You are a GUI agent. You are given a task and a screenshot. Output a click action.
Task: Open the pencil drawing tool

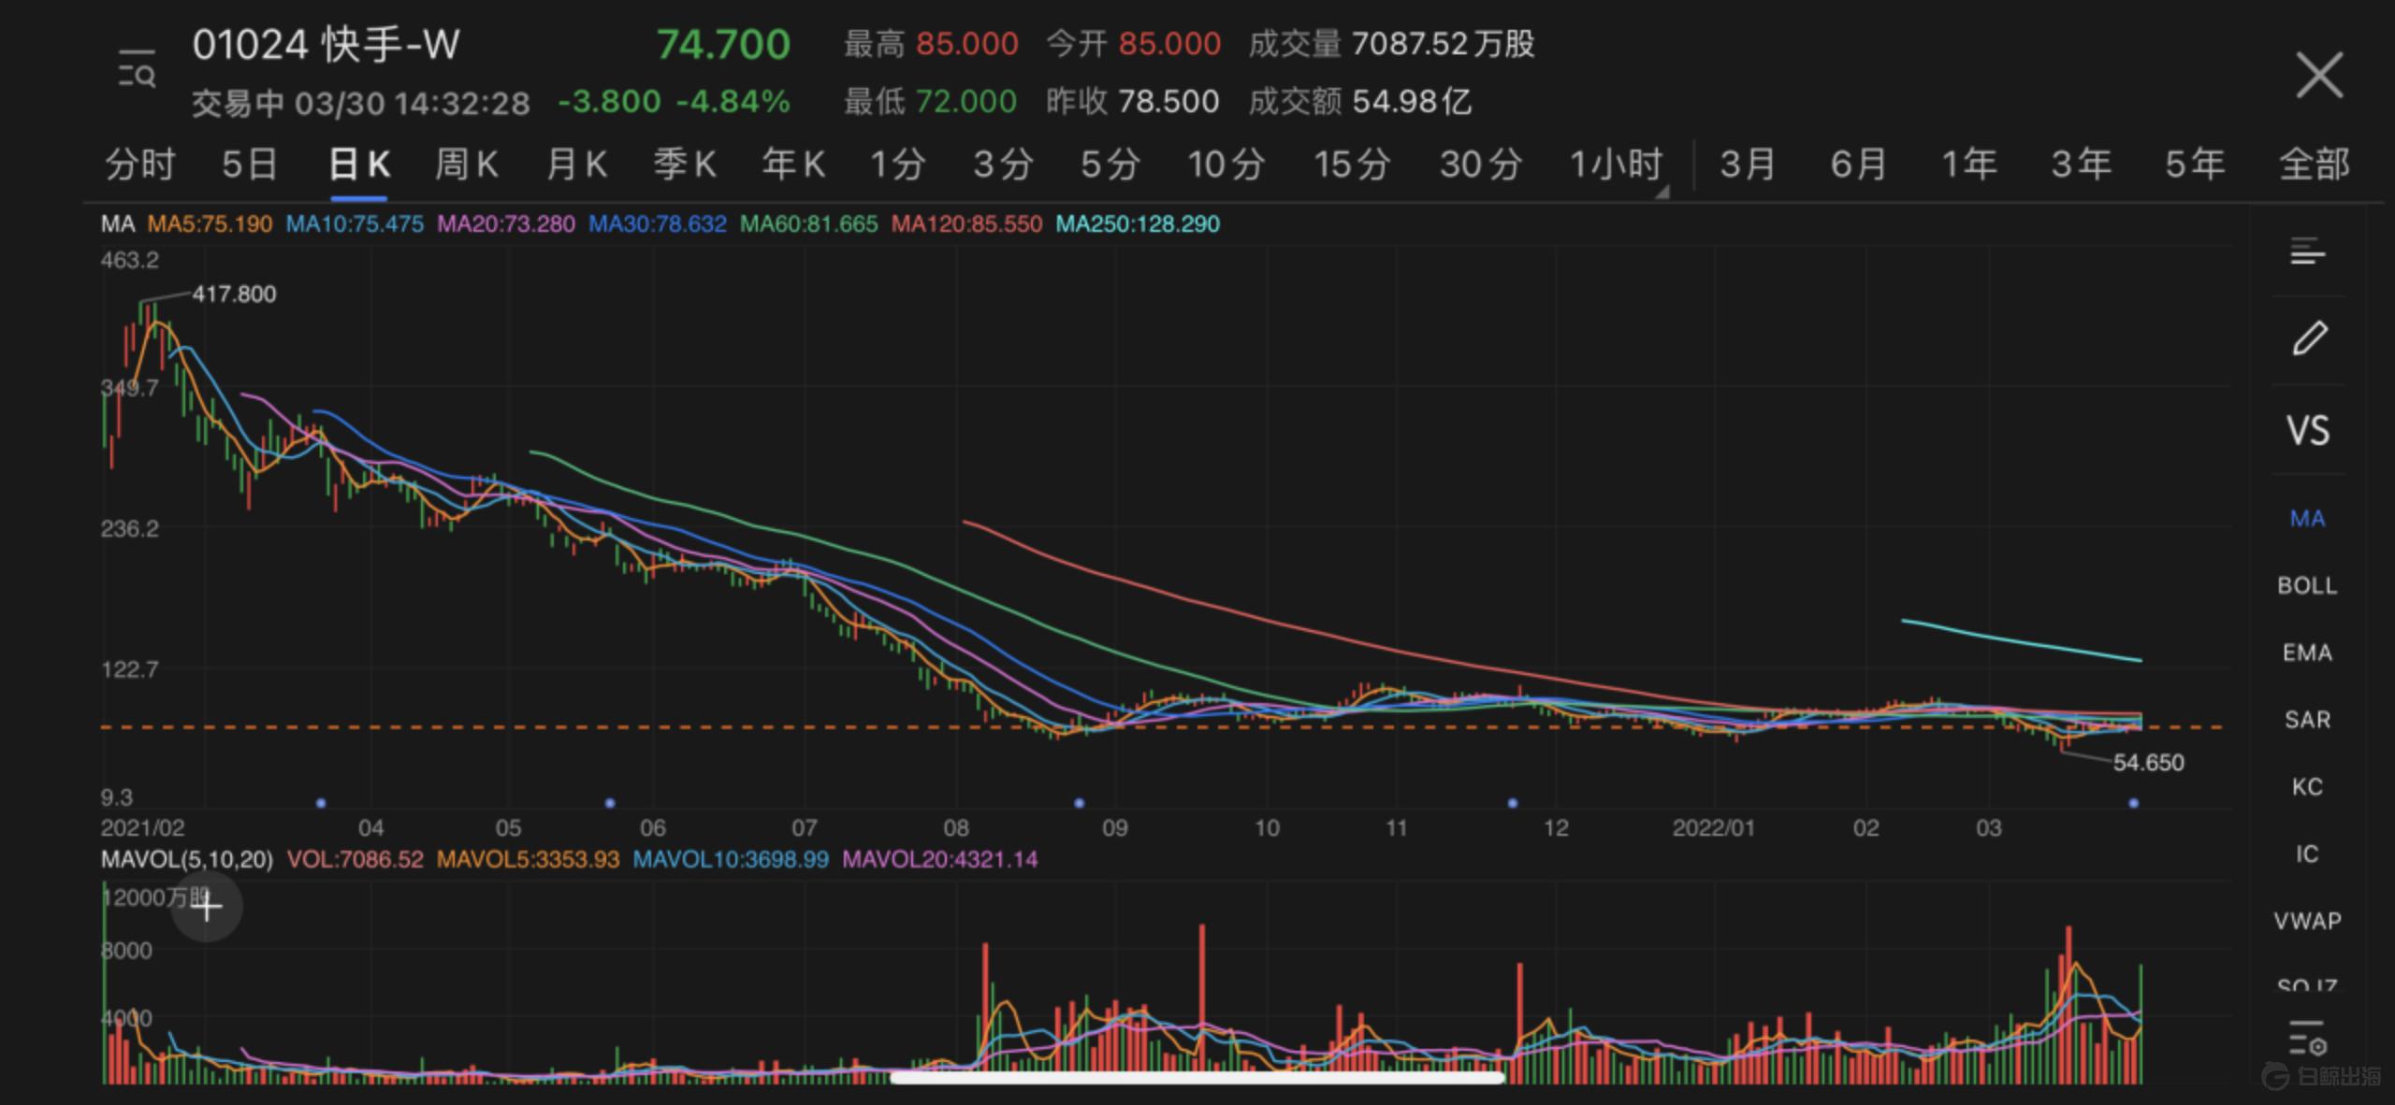pyautogui.click(x=2308, y=338)
